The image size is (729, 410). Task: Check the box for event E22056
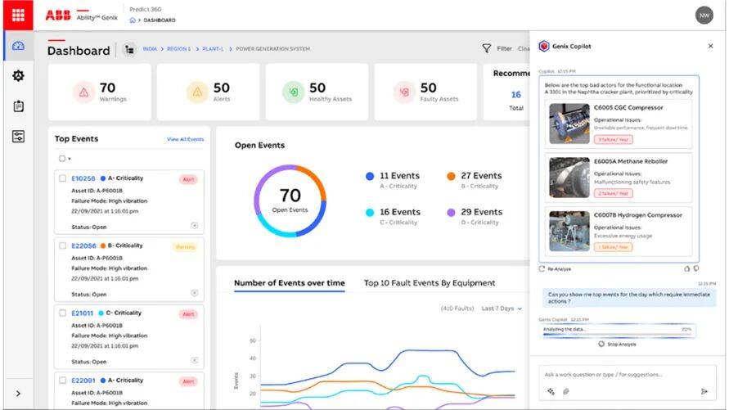coord(62,246)
